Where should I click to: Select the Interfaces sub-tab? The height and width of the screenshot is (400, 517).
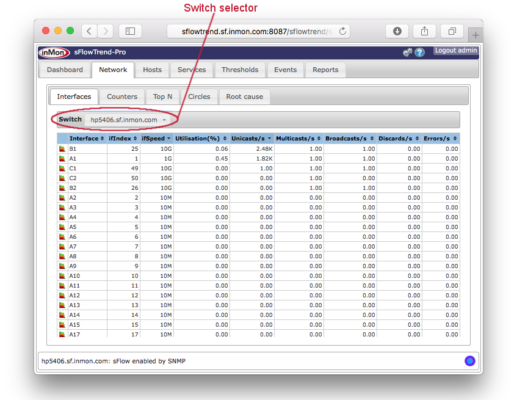tap(74, 96)
